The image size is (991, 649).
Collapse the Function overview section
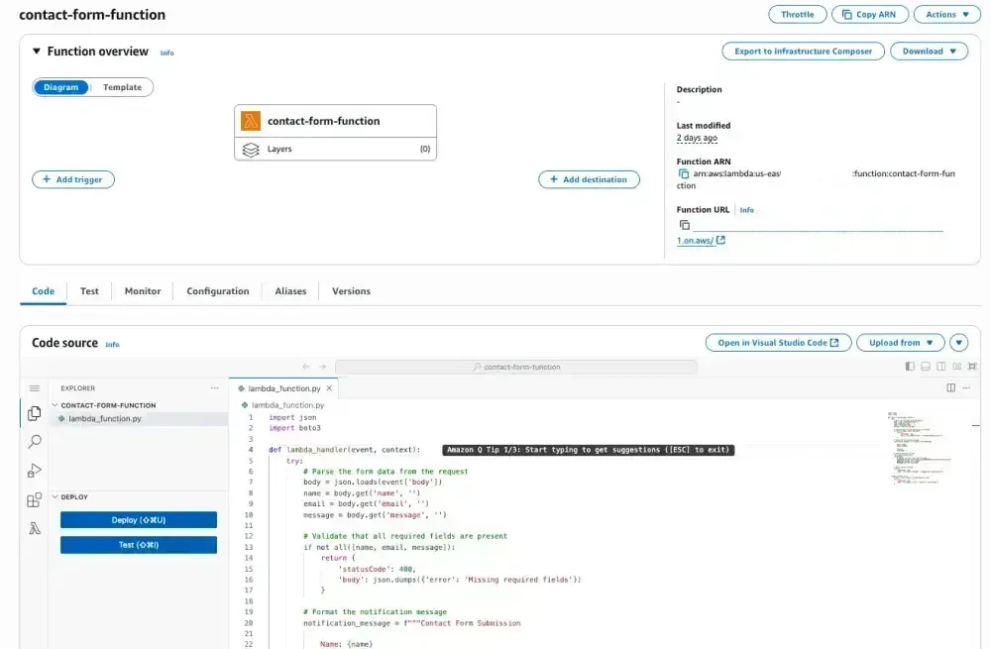37,52
